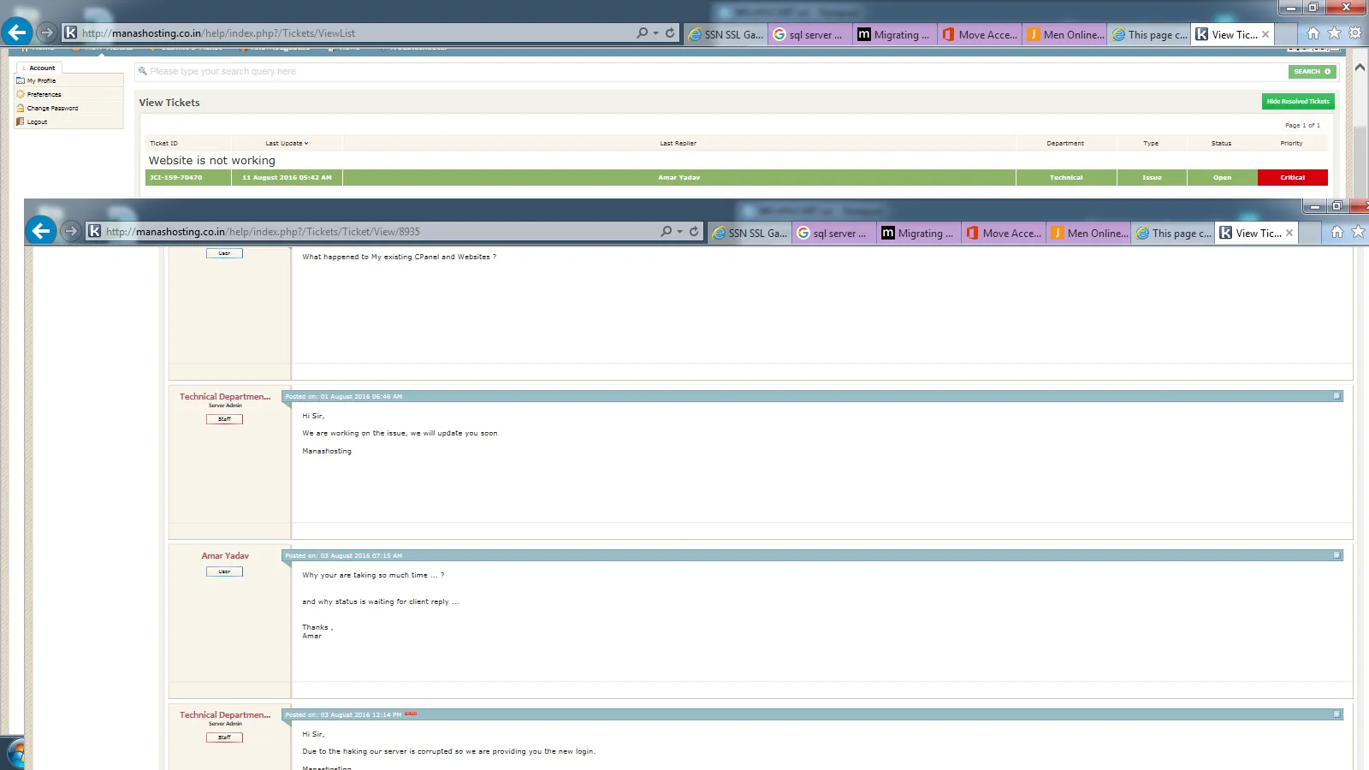1369x770 pixels.
Task: Toggle Hide Resolved Tickets
Action: (x=1298, y=101)
